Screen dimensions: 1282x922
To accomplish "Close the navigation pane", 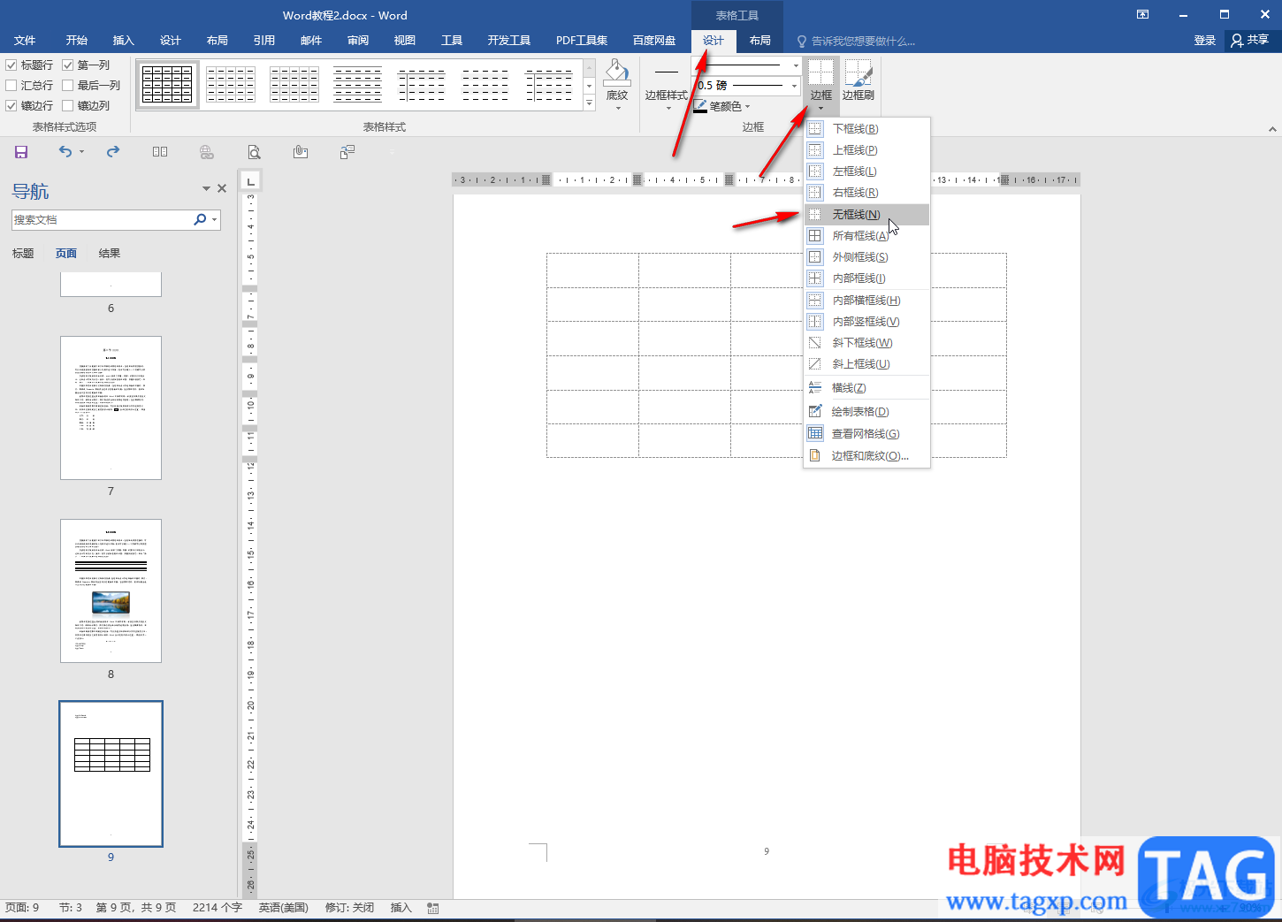I will (222, 188).
